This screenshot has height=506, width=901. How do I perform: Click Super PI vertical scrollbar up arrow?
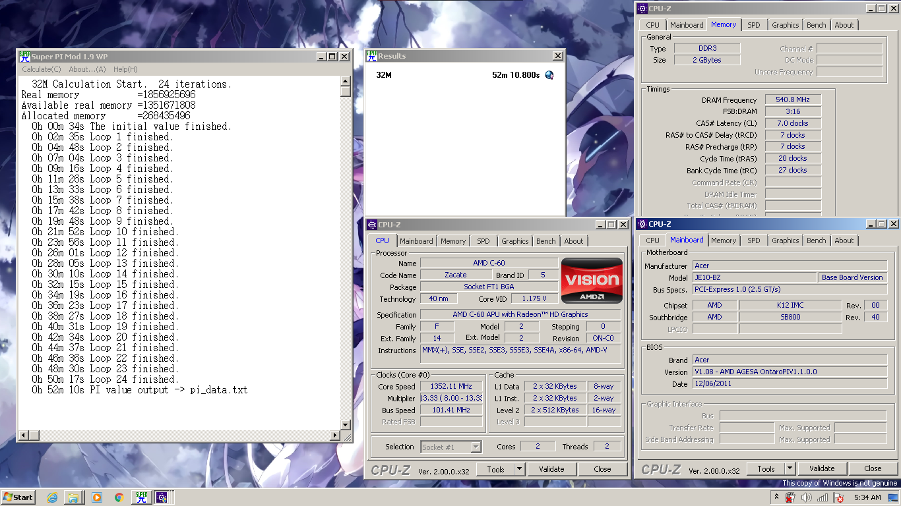(x=346, y=81)
